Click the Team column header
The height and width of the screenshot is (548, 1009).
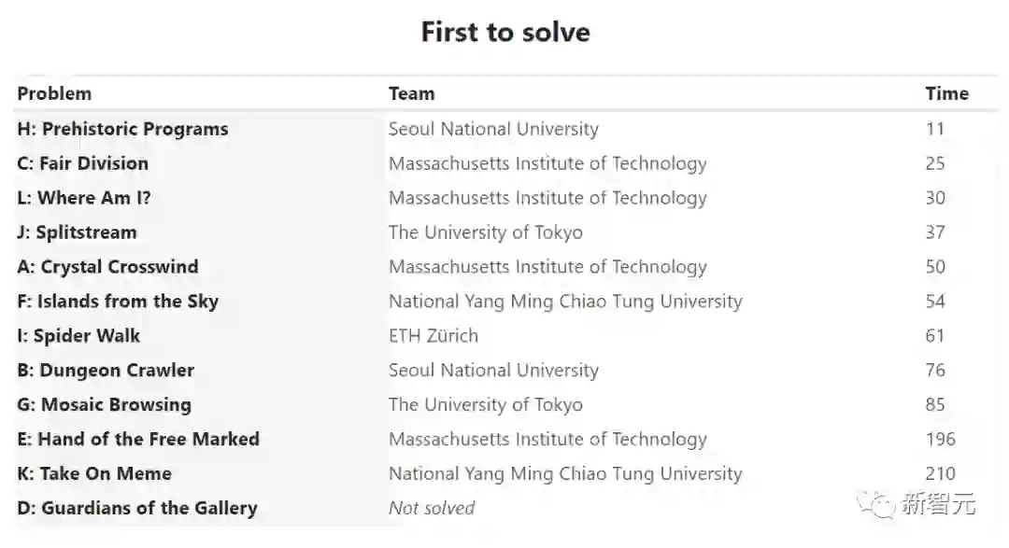point(411,93)
